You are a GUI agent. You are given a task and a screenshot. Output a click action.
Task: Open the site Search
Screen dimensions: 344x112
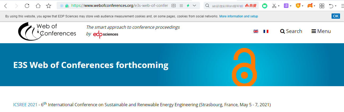(x=291, y=31)
